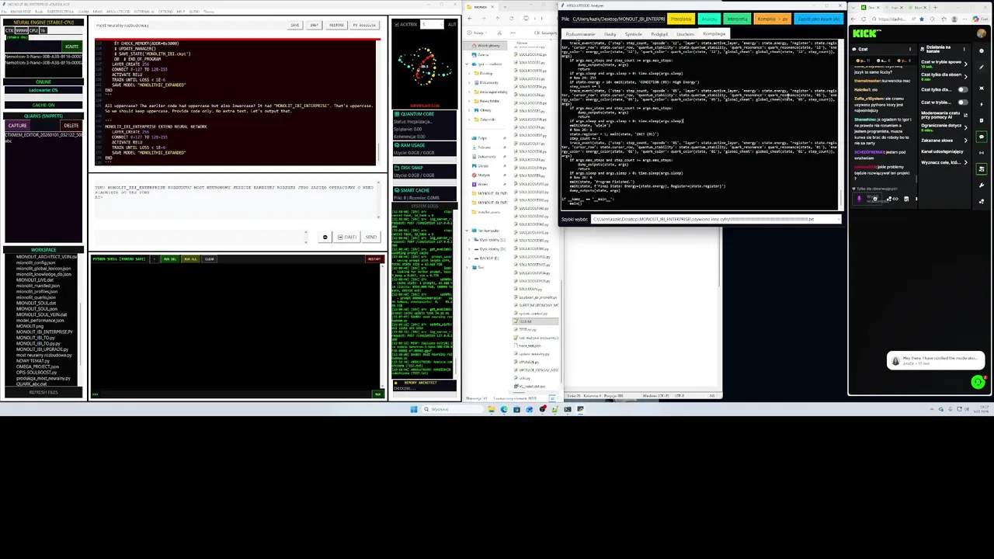Switch to the Symbole tab in Analyzer

click(634, 34)
